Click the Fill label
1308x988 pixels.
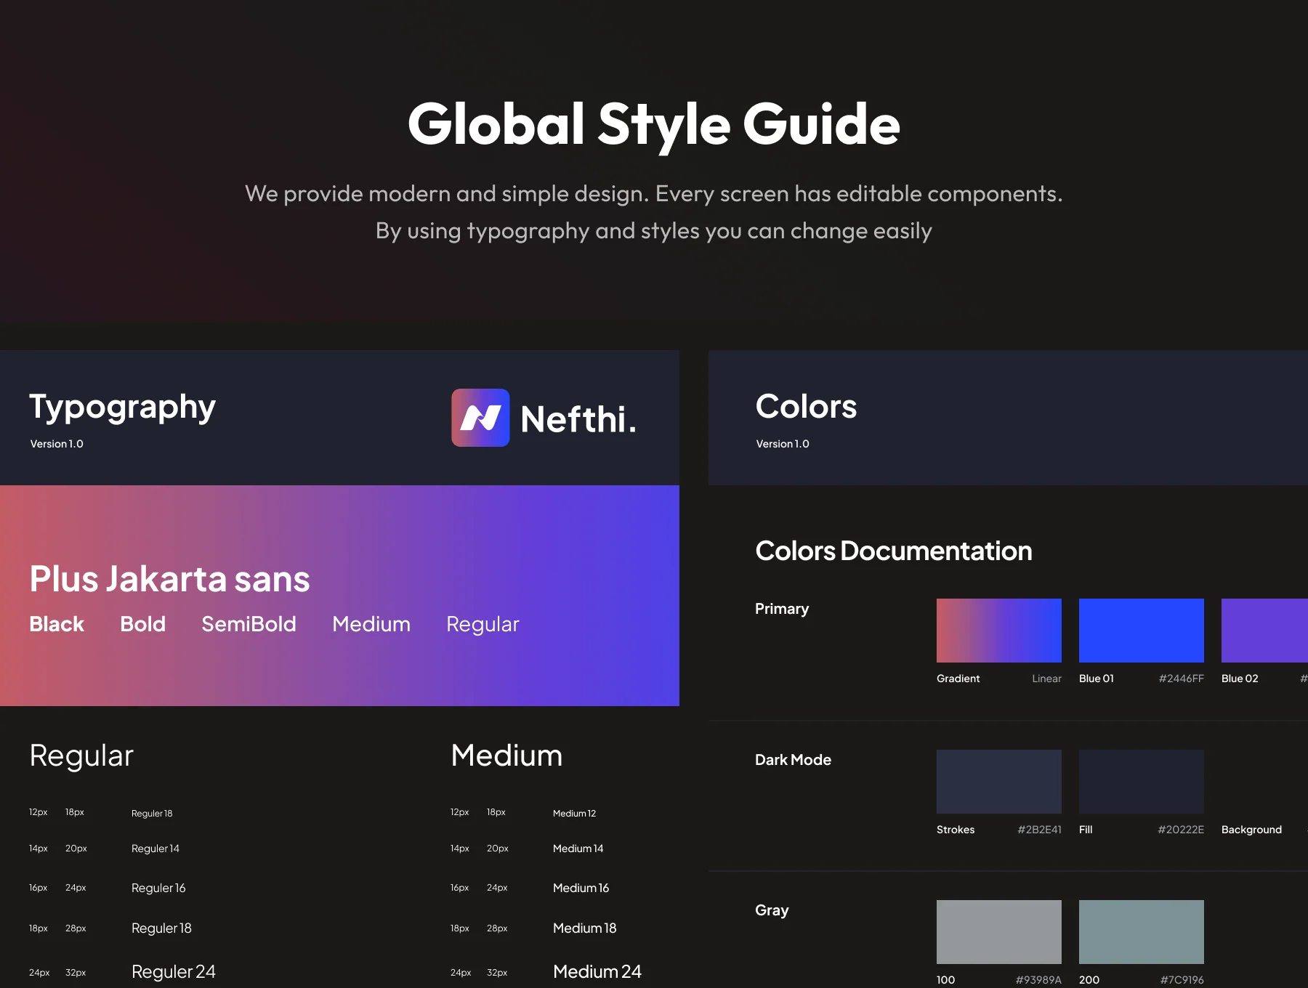1086,830
